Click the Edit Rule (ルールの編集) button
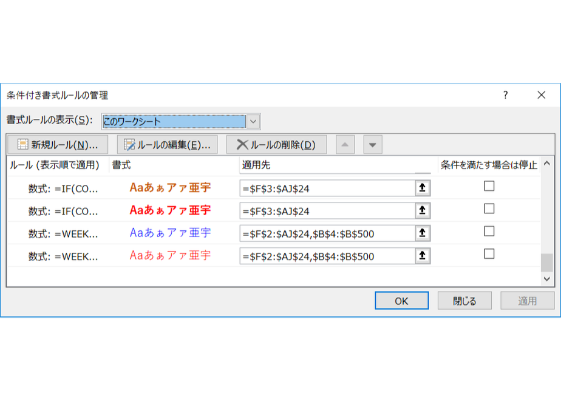 coord(167,145)
